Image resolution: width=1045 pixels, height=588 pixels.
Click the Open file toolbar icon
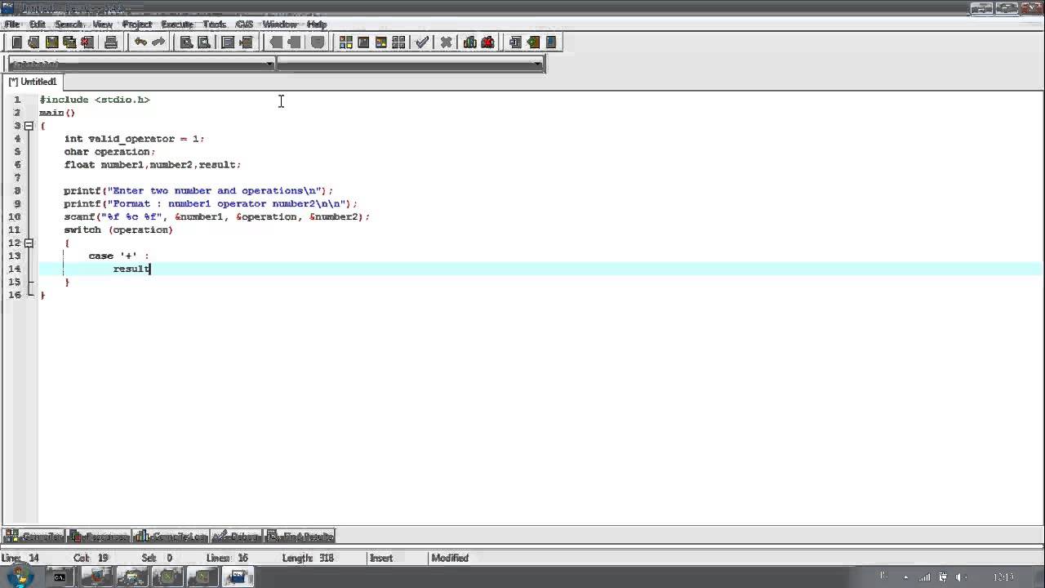tap(33, 42)
